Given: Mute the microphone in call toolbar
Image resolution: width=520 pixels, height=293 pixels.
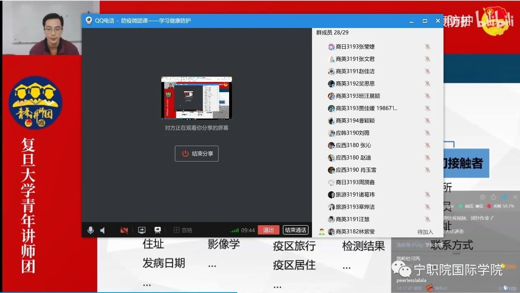Looking at the screenshot, I should tap(91, 230).
